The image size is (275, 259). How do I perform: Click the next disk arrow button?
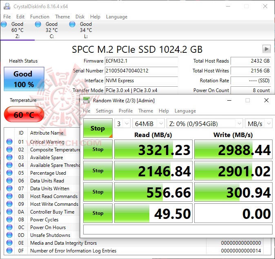pos(266,49)
